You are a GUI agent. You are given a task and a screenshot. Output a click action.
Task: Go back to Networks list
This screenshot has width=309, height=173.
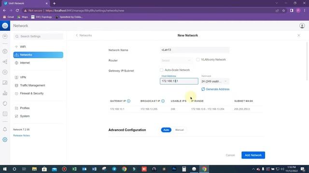coord(84,36)
